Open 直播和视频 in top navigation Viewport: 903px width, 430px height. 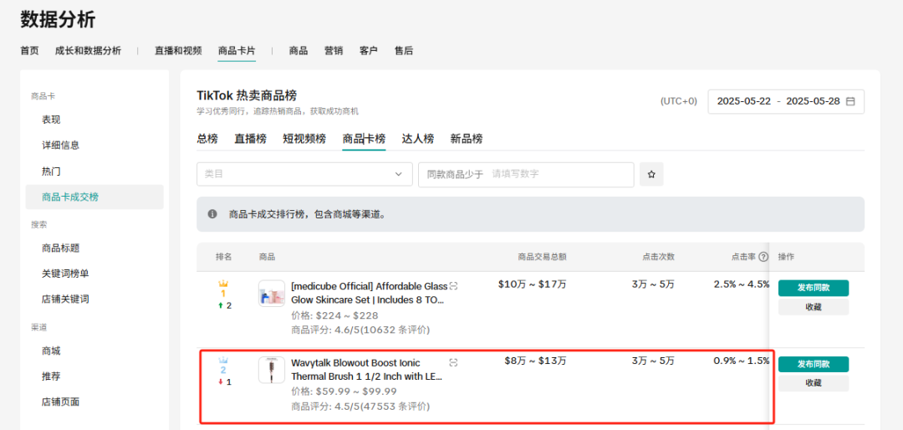178,51
